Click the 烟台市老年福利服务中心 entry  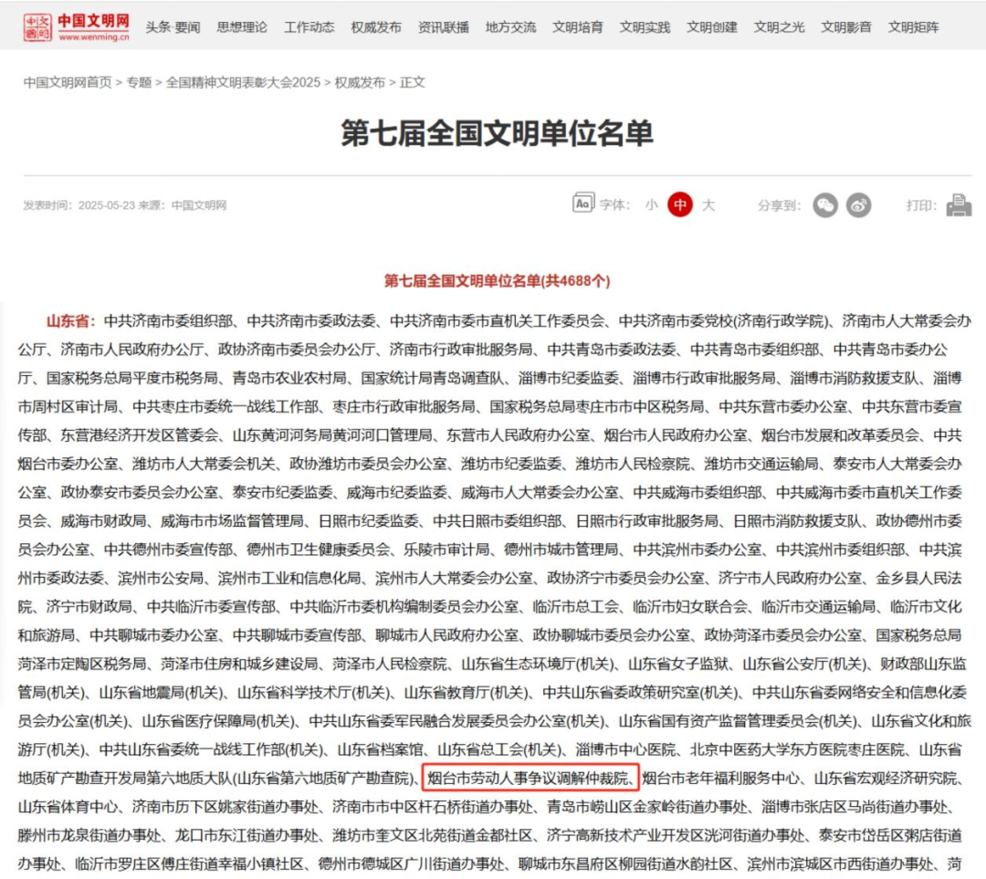tap(720, 778)
